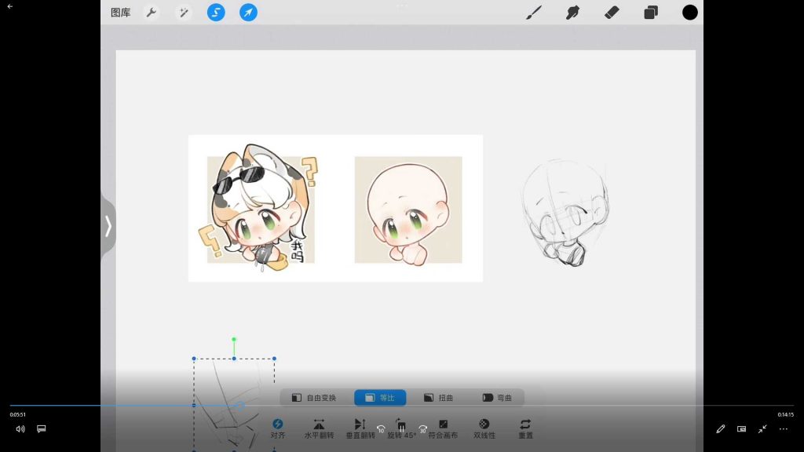Activate the Selection tool (S icon)

pos(216,13)
